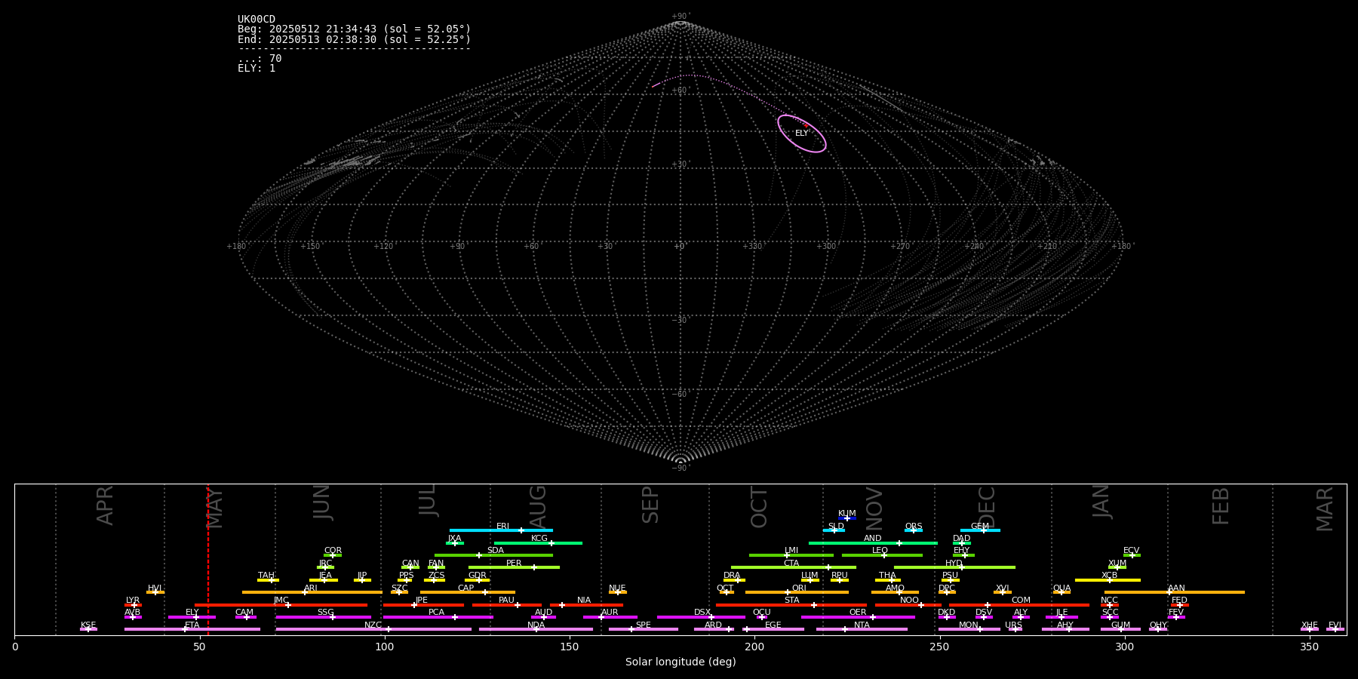Image resolution: width=1358 pixels, height=679 pixels.
Task: Select the Beg: 20250512 21:34:43 line
Action: pyautogui.click(x=354, y=29)
